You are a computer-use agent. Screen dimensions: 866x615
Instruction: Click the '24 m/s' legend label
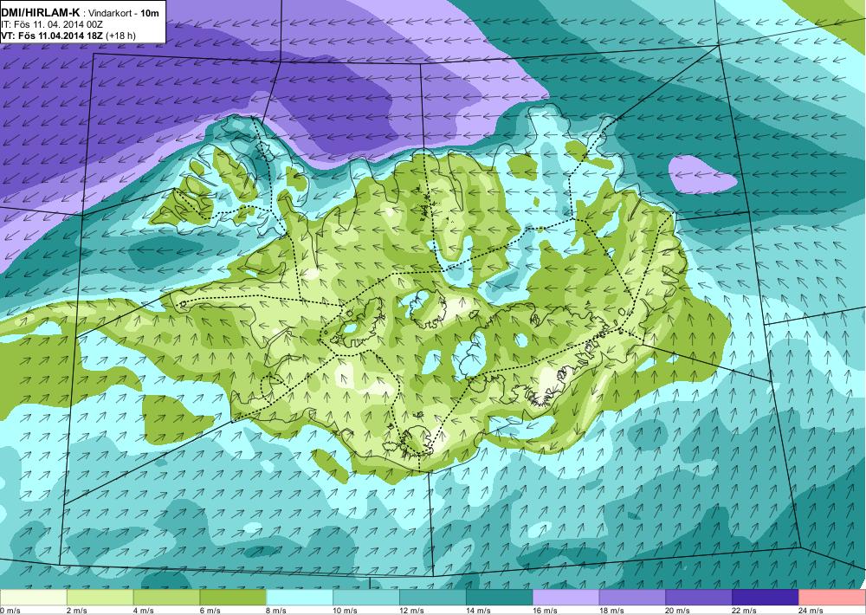811,610
